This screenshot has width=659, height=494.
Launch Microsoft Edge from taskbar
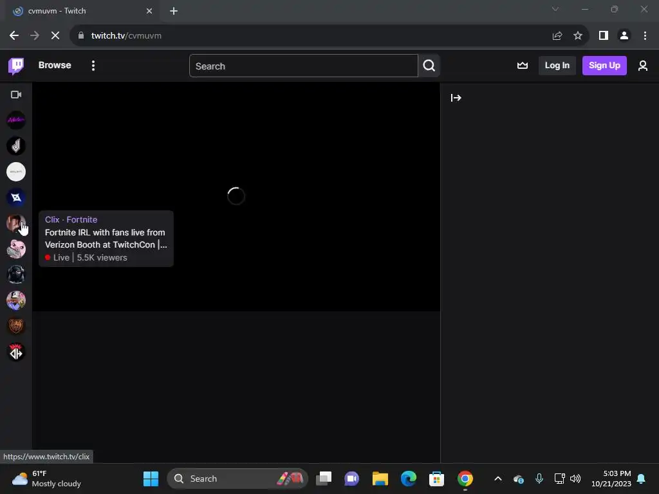[408, 479]
